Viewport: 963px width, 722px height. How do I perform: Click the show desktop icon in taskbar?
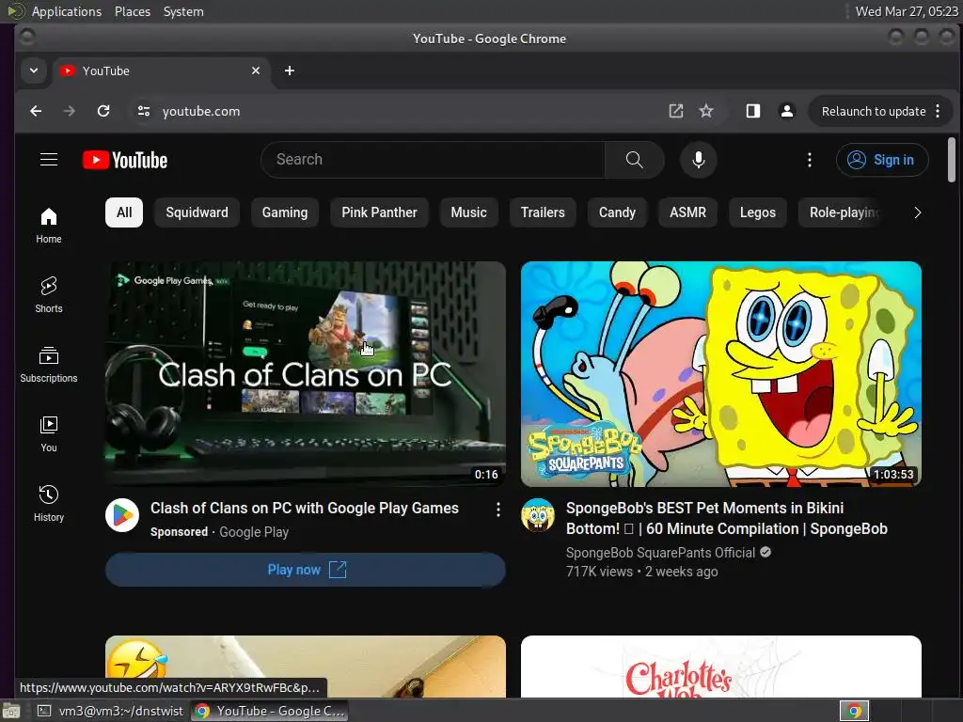pyautogui.click(x=10, y=711)
